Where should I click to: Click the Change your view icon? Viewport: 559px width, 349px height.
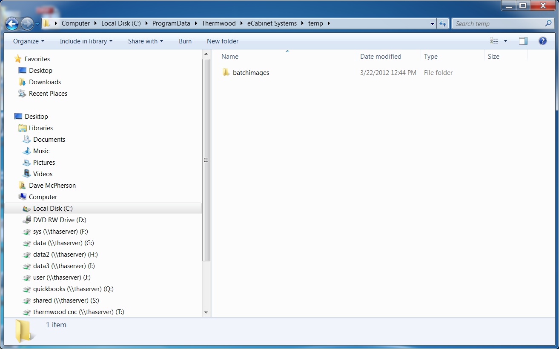coord(494,41)
